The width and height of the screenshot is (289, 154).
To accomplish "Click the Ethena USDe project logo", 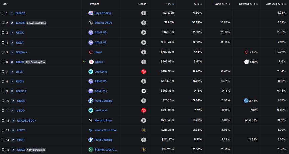I will coord(91,23).
